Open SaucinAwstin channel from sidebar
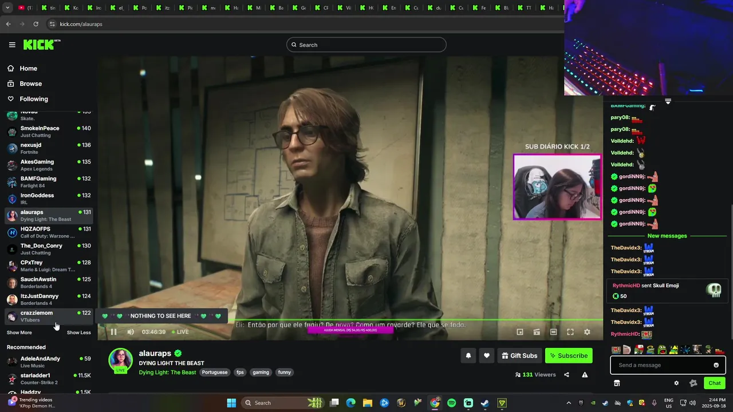This screenshot has width=733, height=412. tap(49, 283)
